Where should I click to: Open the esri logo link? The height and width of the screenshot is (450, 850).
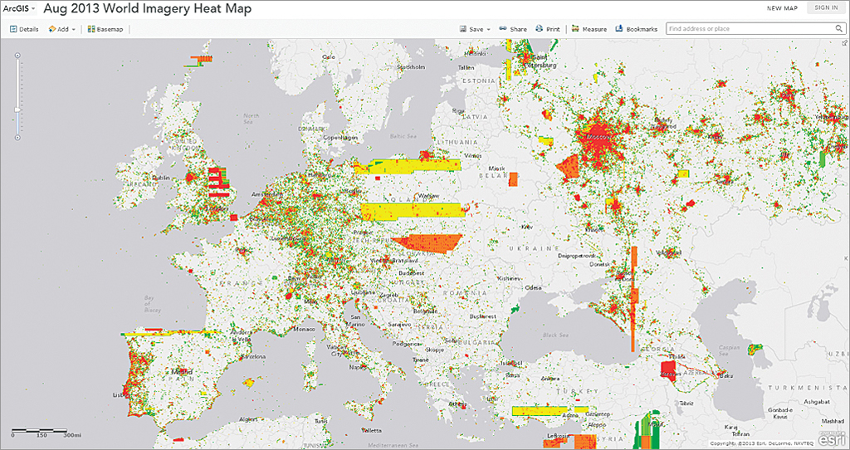pos(832,438)
